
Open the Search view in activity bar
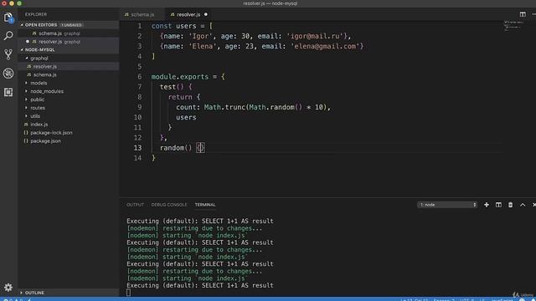(x=8, y=35)
